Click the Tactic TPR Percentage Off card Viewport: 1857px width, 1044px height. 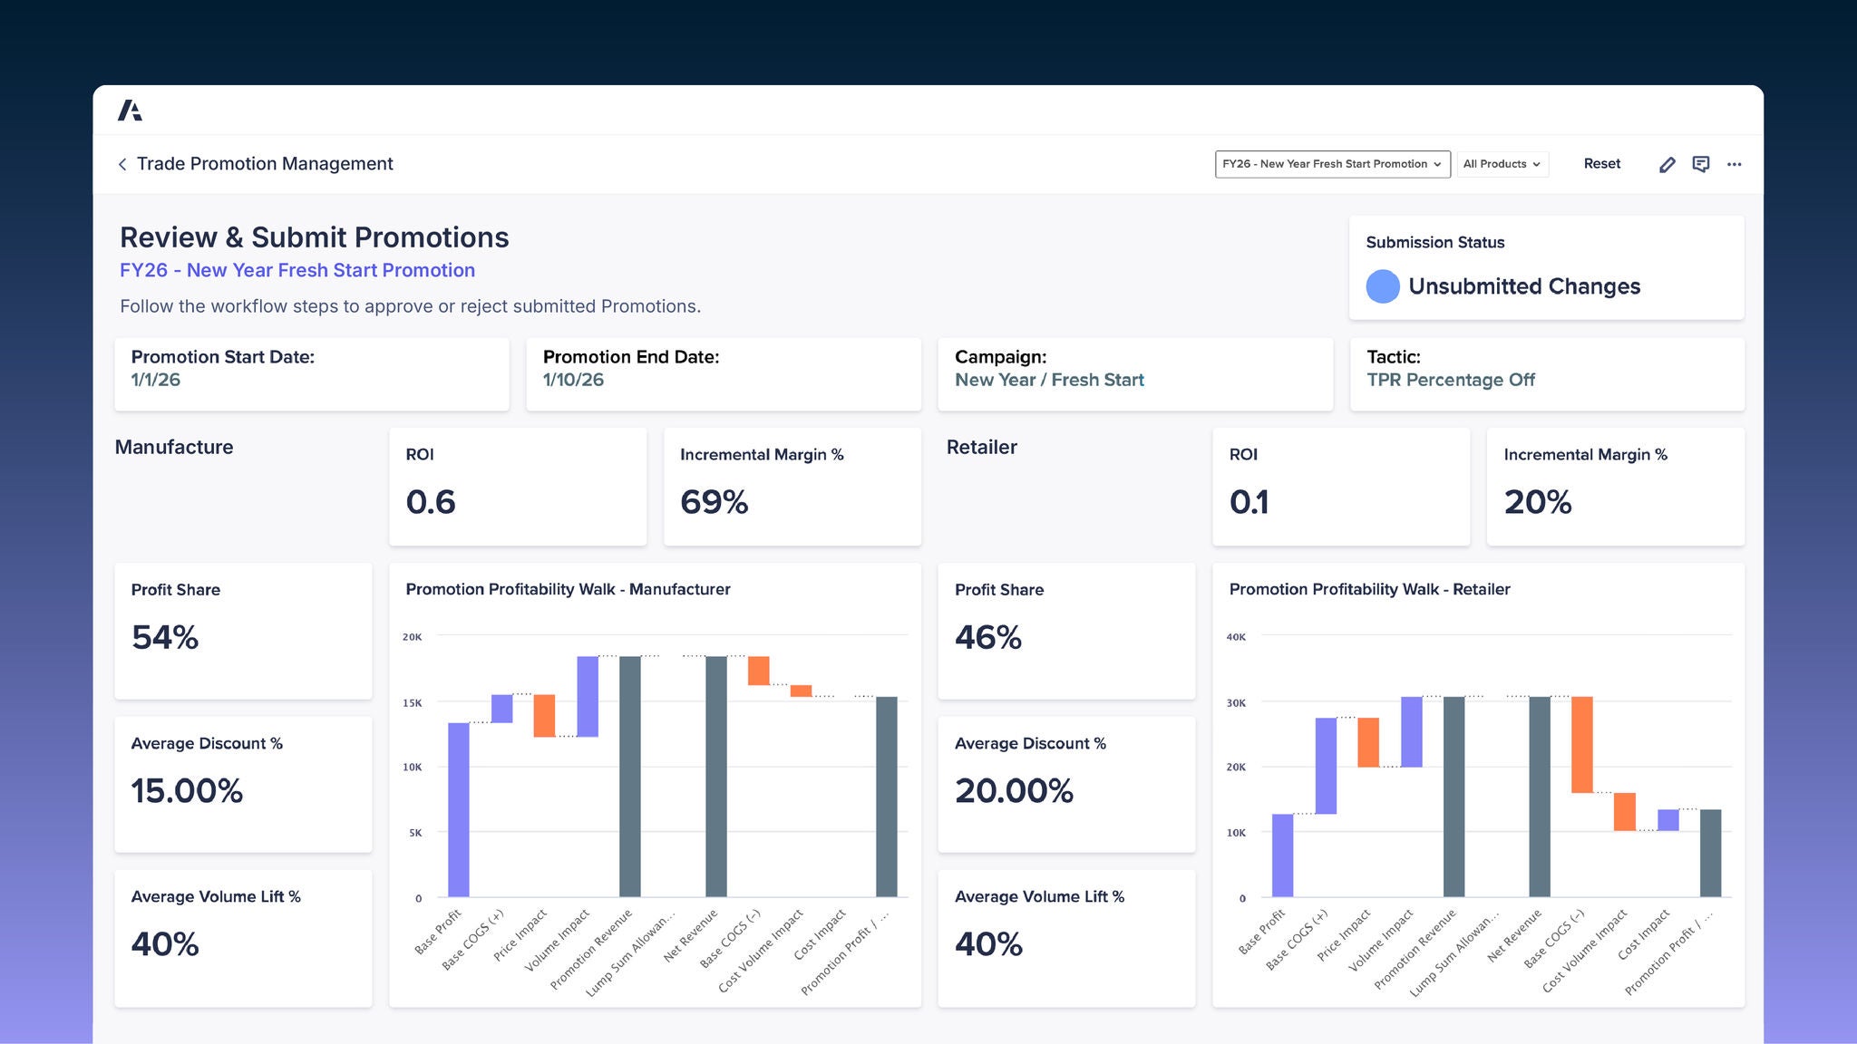coord(1546,373)
